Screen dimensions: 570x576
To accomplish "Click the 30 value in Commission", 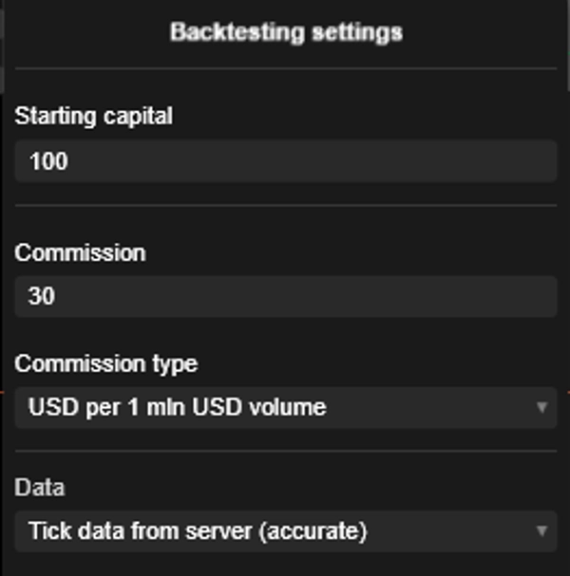I will [x=42, y=297].
